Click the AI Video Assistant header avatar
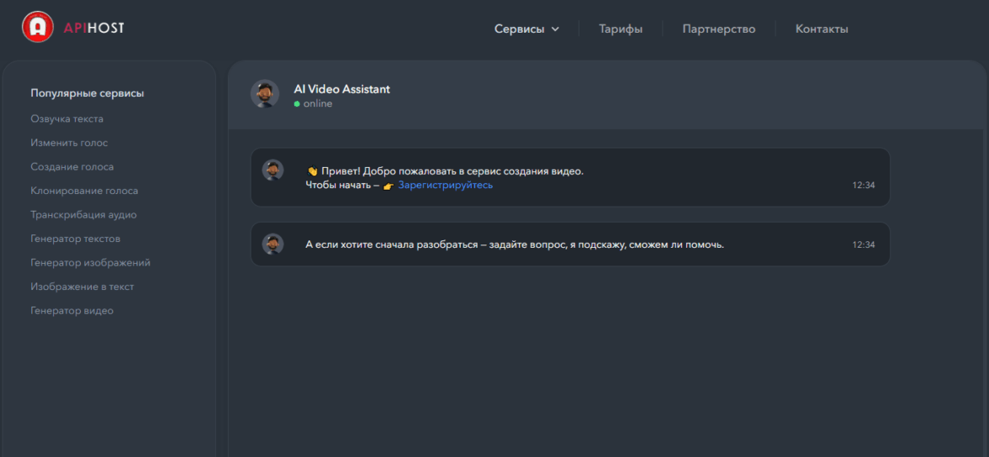 (265, 94)
